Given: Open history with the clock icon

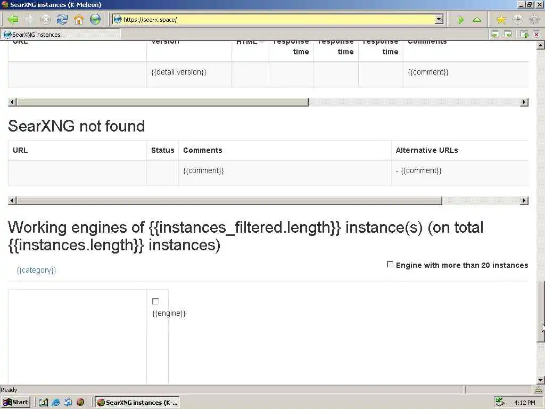Looking at the screenshot, I should pos(517,20).
